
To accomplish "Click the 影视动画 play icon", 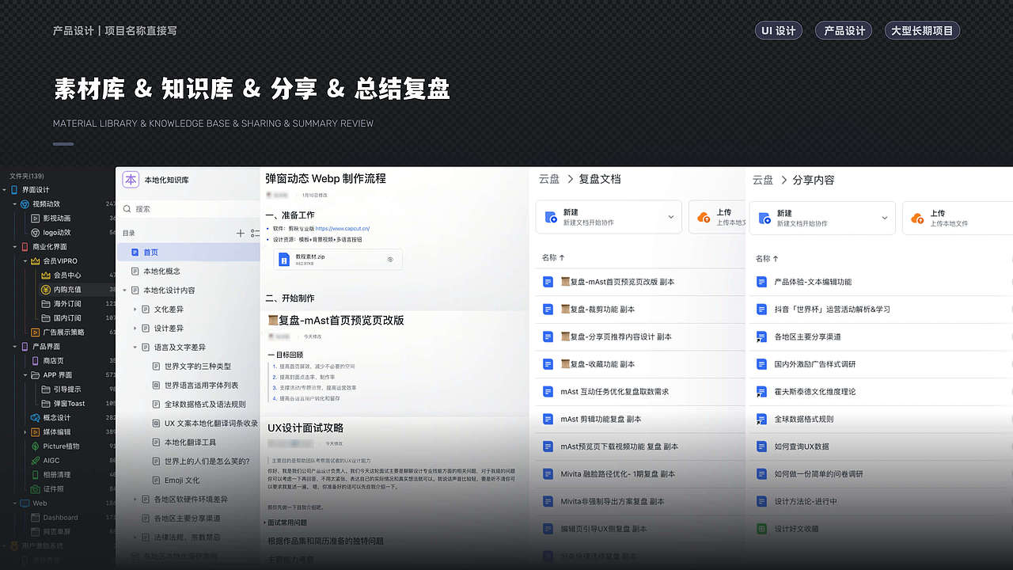I will pos(35,218).
